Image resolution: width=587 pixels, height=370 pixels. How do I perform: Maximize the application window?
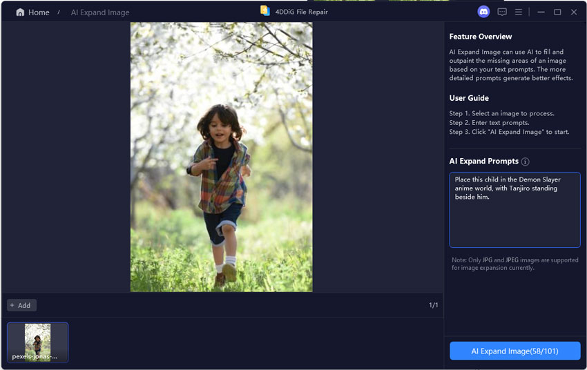(557, 12)
